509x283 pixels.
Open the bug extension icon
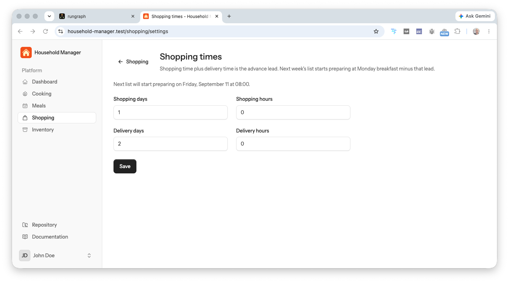point(432,31)
